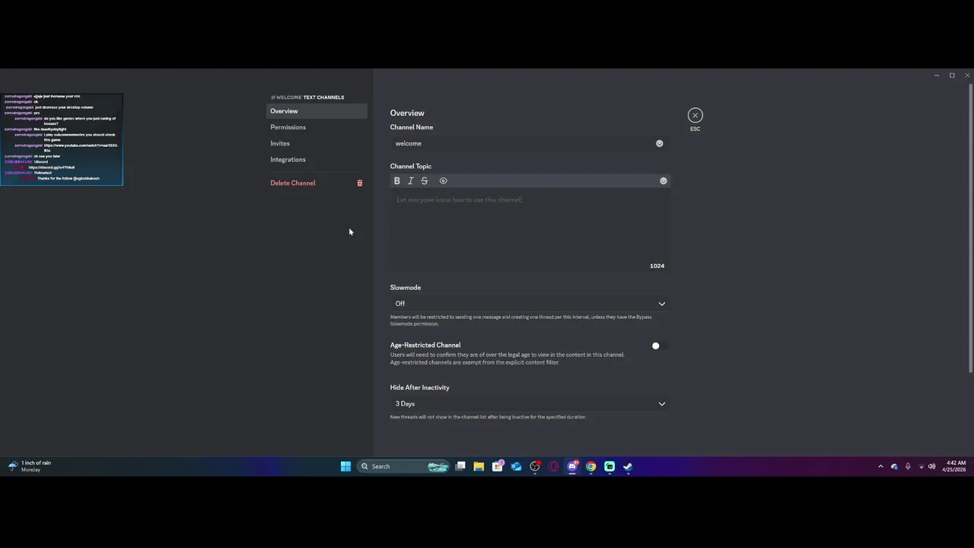Open the green app icon beside Chrome
This screenshot has height=548, width=974.
[x=610, y=467]
